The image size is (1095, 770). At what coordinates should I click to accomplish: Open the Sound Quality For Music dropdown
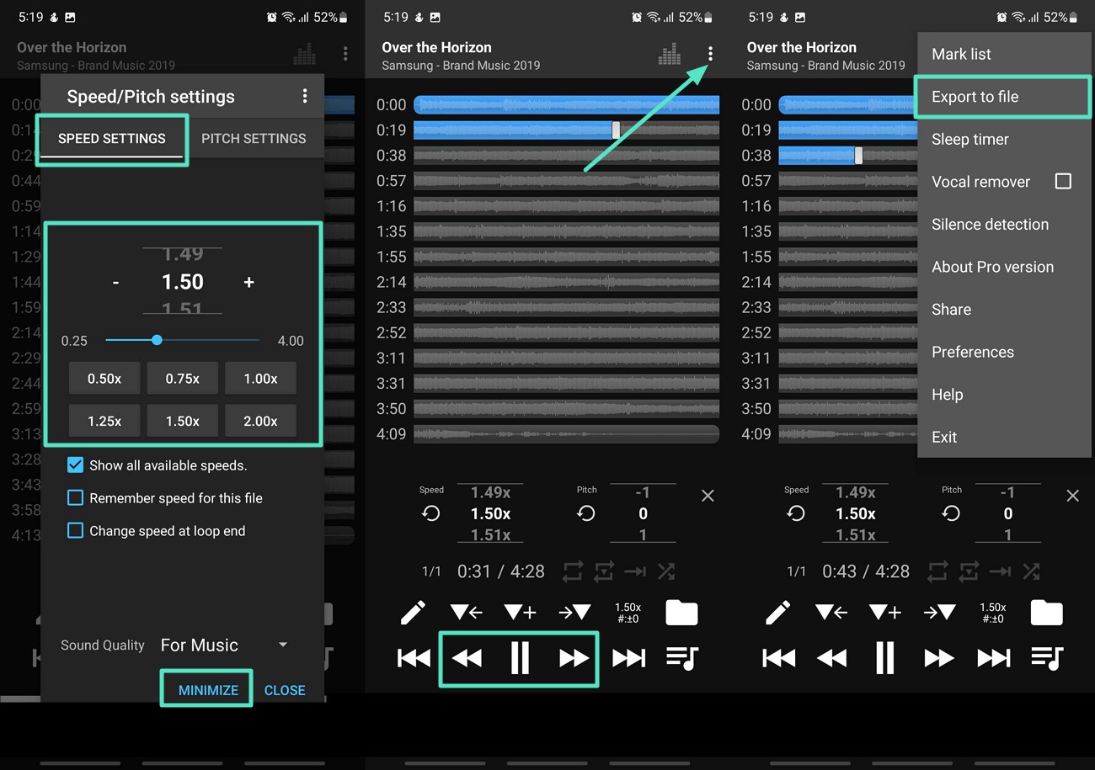point(224,645)
